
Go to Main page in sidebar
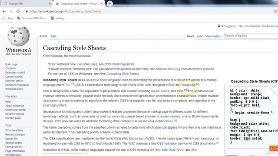tap(11, 64)
